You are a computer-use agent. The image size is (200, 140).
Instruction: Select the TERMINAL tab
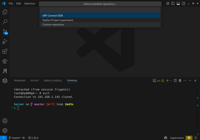pos(72,80)
